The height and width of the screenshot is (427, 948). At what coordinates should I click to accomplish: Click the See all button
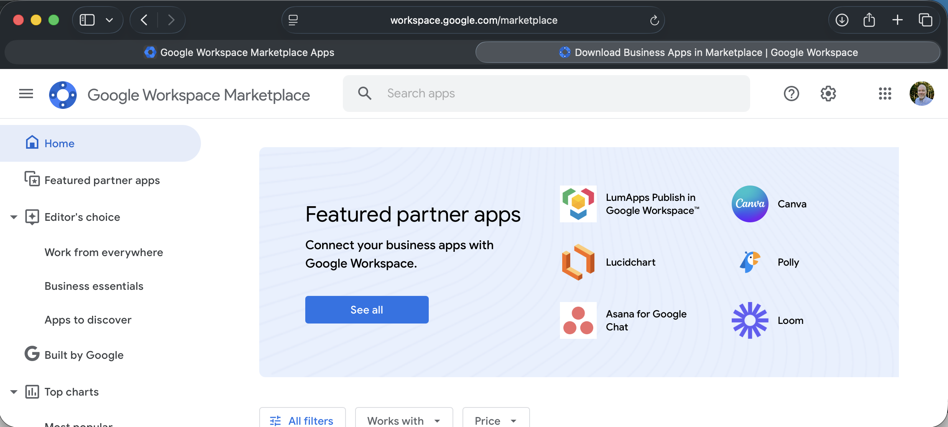(367, 310)
